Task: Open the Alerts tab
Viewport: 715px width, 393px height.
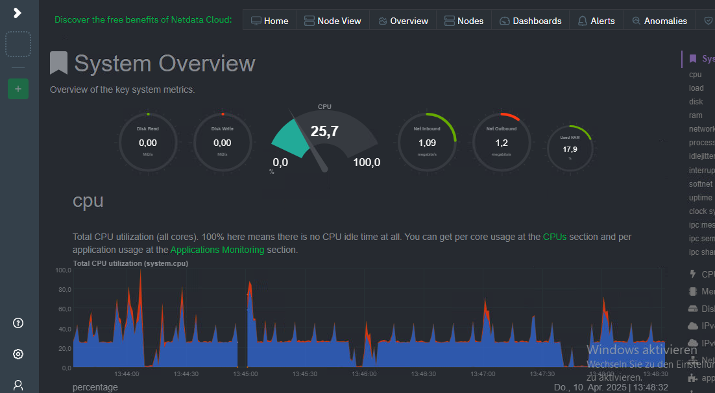Action: tap(596, 21)
